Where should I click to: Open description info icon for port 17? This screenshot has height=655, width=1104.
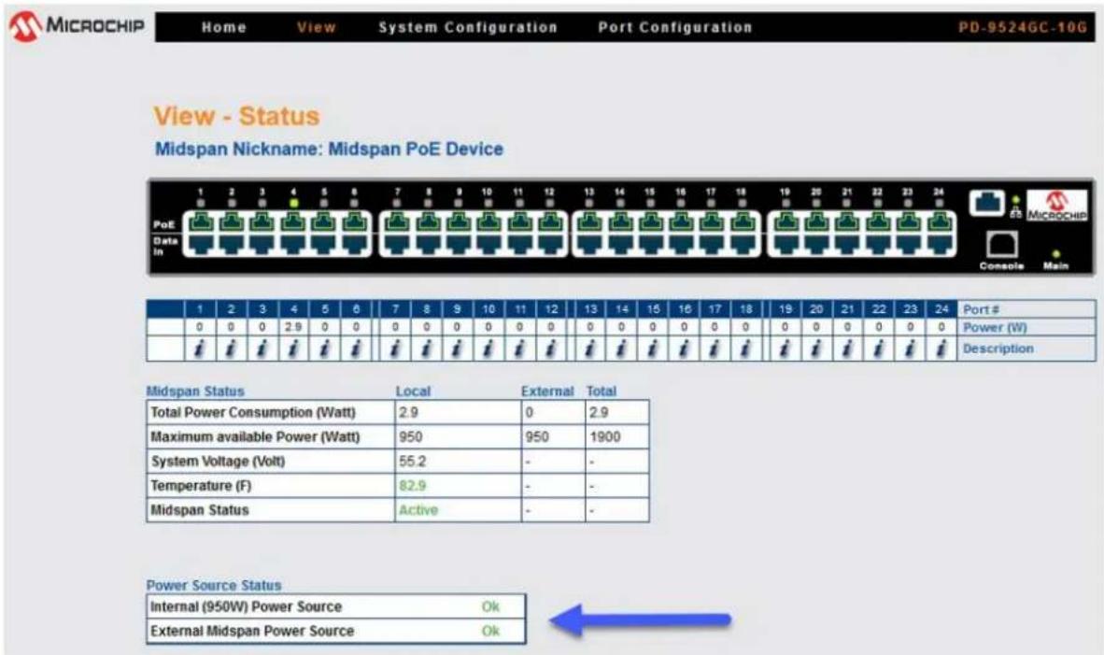(x=715, y=349)
